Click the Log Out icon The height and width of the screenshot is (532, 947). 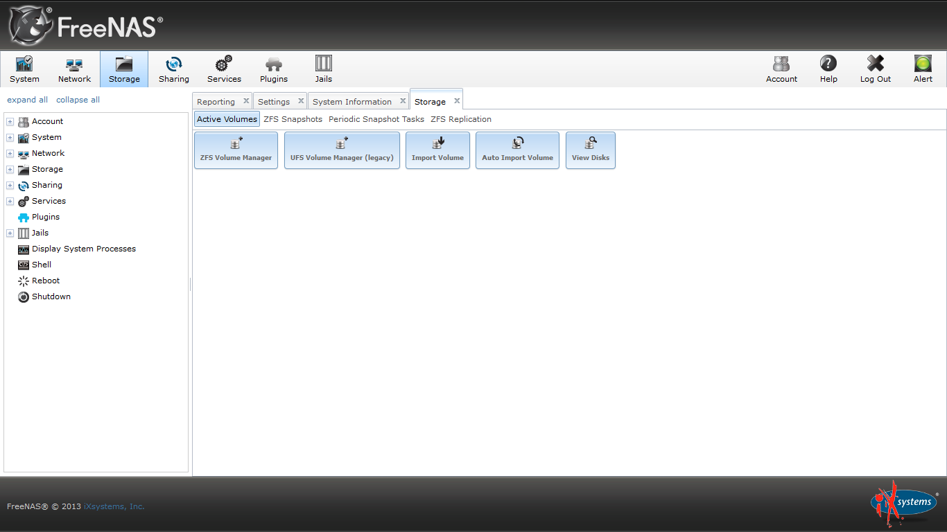(x=876, y=69)
